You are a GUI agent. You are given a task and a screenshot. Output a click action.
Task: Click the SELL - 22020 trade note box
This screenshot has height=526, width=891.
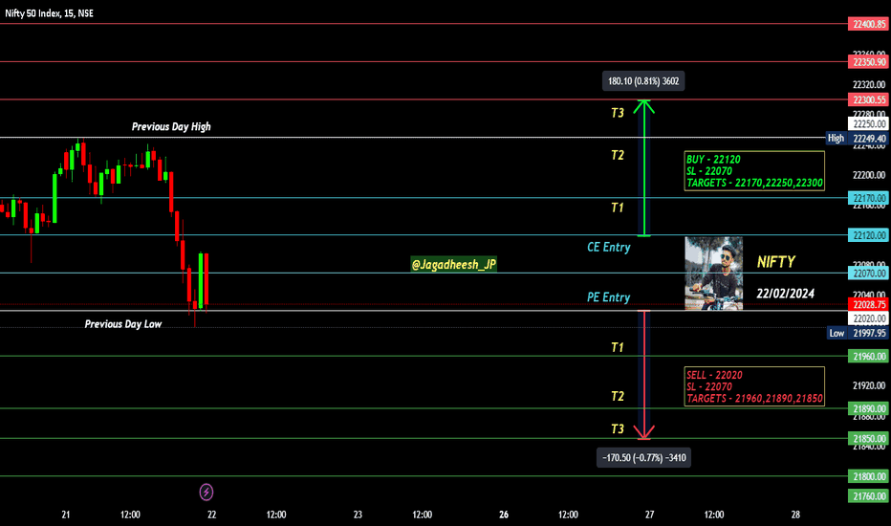pos(754,386)
